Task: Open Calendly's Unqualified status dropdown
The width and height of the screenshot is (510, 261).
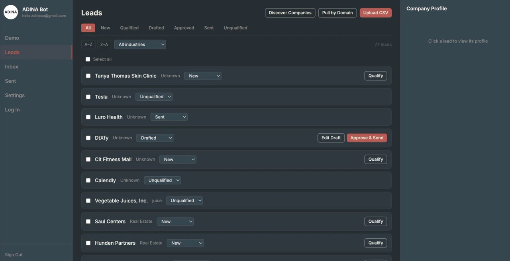Action: 162,180
